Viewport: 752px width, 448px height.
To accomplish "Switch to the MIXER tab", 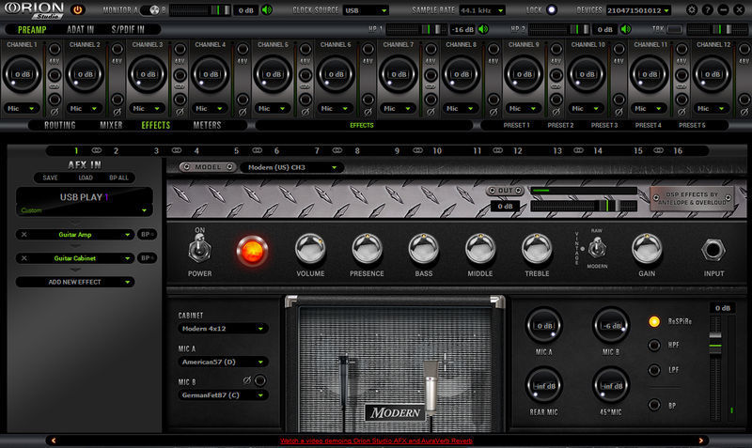I will (111, 125).
